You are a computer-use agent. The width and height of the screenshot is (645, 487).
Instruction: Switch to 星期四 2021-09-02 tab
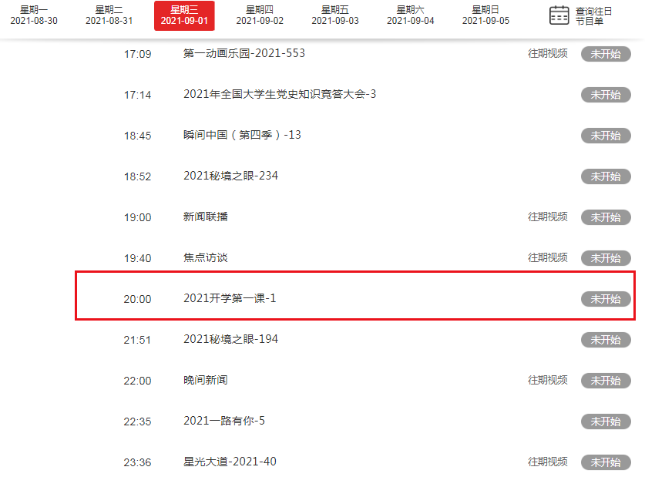pos(260,15)
